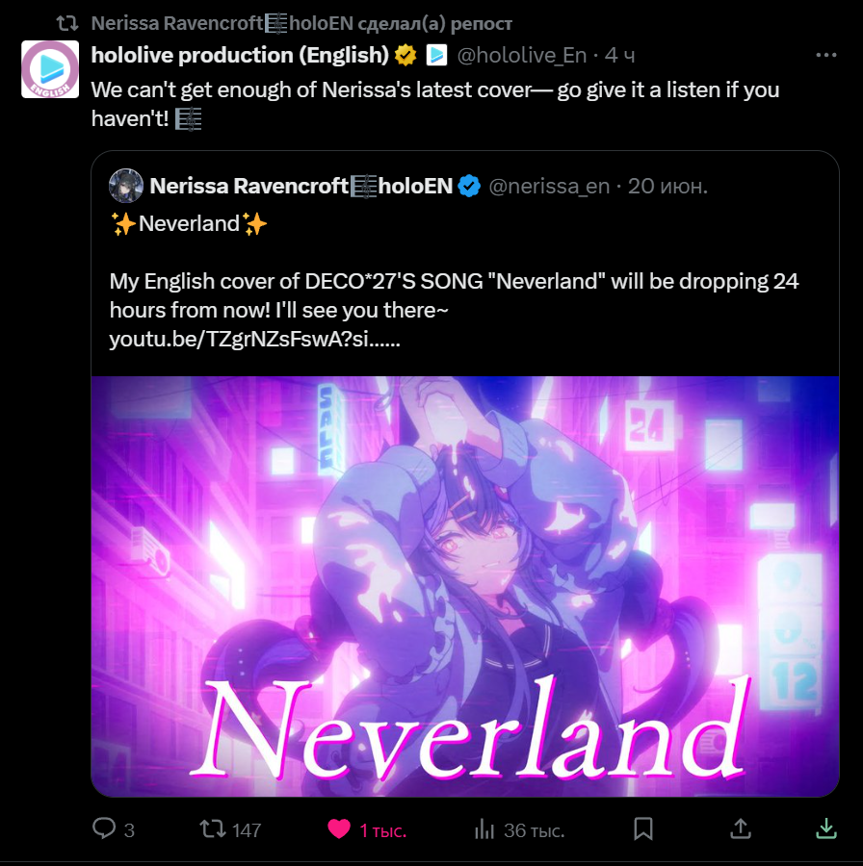863x866 pixels.
Task: Open the three-dot more options menu
Action: [x=826, y=55]
